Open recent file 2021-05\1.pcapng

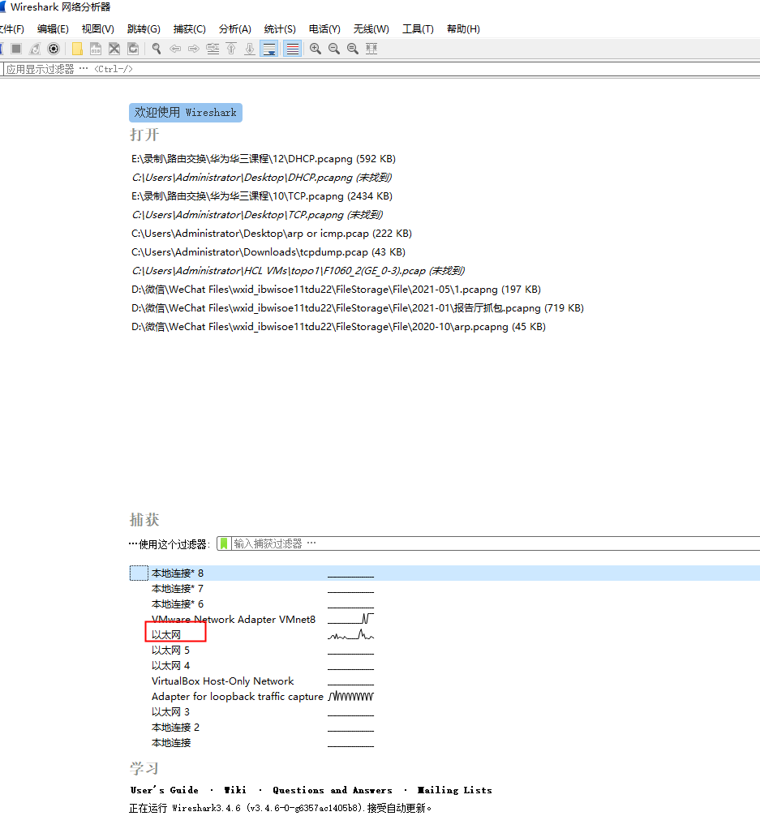[337, 290]
